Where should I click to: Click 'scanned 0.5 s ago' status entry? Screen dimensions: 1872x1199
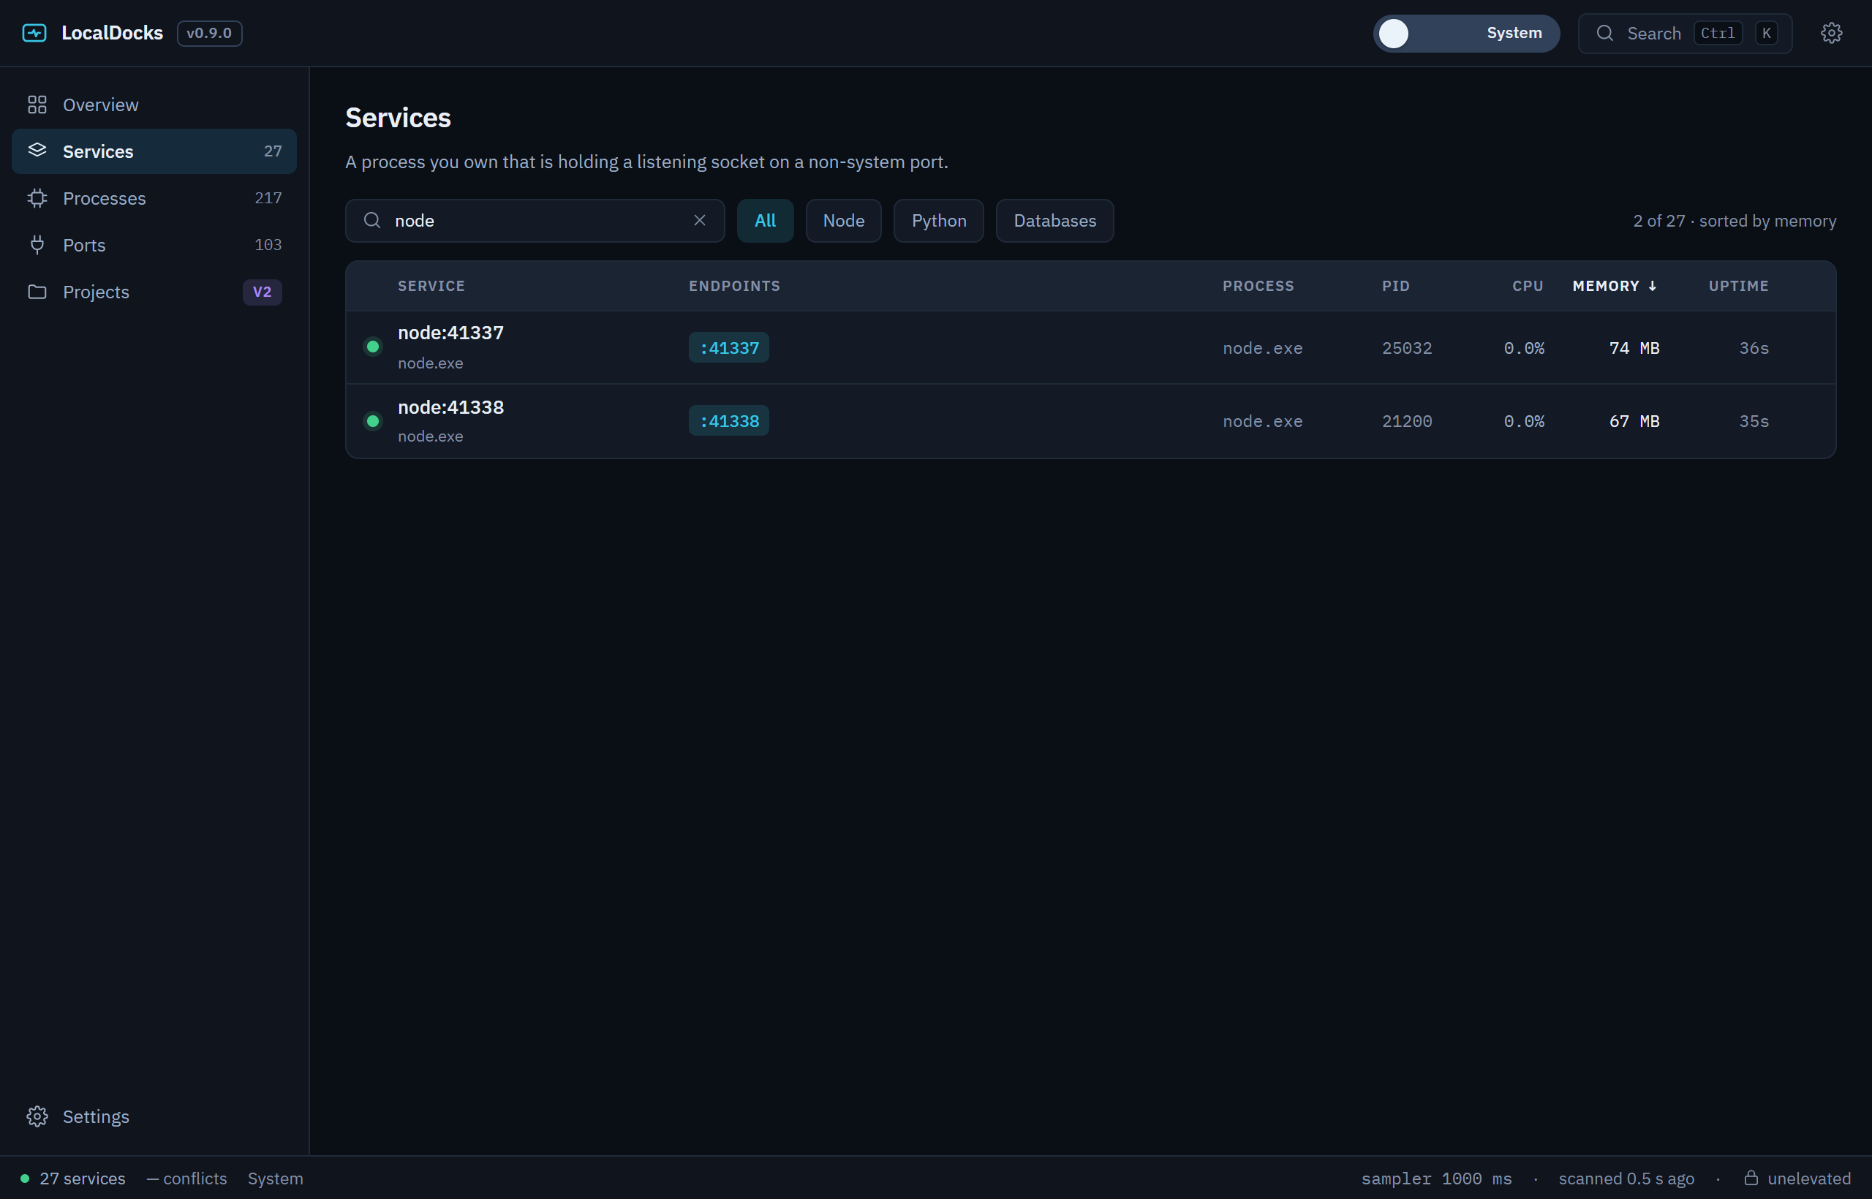click(x=1626, y=1178)
